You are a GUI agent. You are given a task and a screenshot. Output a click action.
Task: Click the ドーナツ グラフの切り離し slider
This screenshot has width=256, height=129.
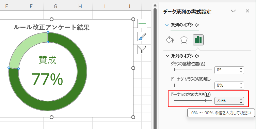pyautogui.click(x=193, y=85)
